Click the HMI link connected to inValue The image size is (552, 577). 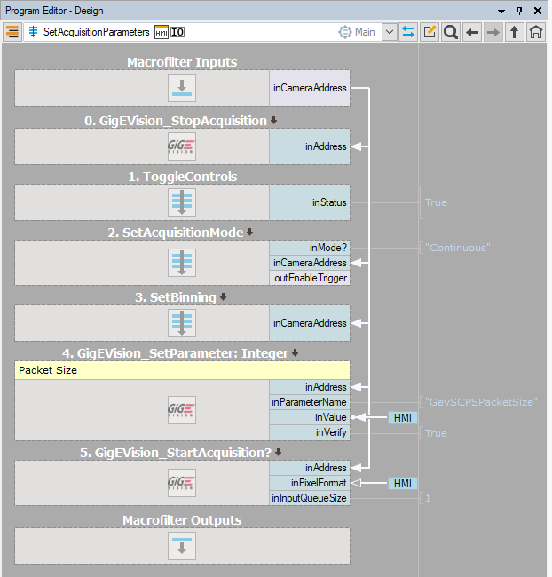click(x=400, y=417)
